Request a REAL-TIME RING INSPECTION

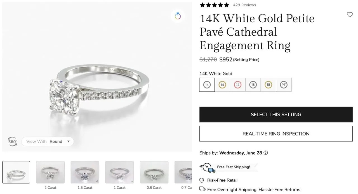(x=276, y=134)
